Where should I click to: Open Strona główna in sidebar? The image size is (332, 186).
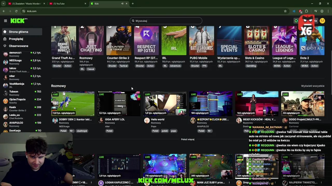click(x=22, y=32)
